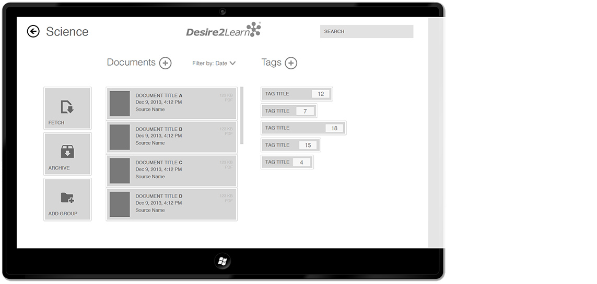
Task: Open Document Title A
Action: [172, 103]
